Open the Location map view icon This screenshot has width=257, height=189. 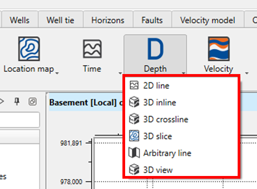tap(29, 49)
